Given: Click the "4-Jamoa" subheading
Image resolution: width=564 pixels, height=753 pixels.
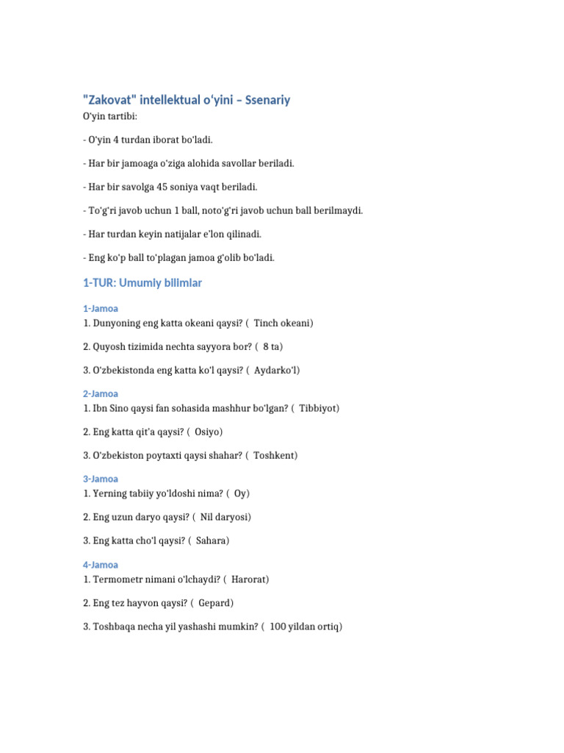Looking at the screenshot, I should [101, 565].
